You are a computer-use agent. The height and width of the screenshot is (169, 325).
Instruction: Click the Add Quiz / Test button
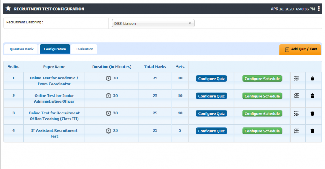point(300,49)
